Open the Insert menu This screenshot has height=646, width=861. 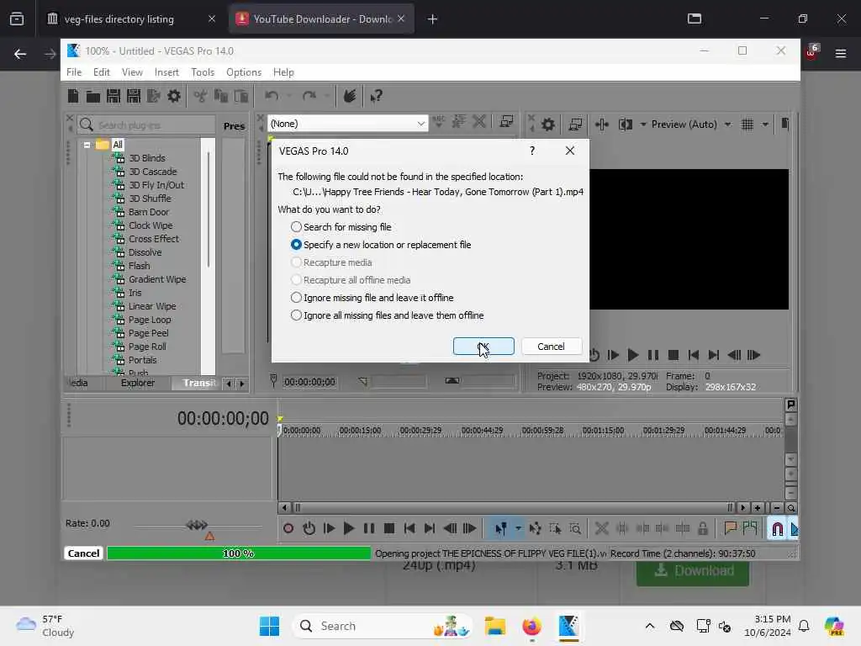(x=166, y=72)
